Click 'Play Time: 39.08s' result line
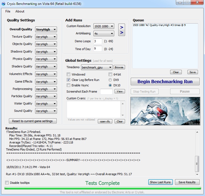Image resolution: width=205 pixels, height=196 pixels. tap(35, 135)
